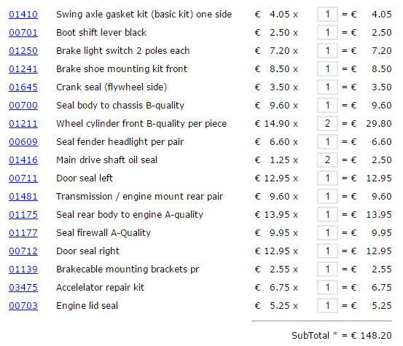This screenshot has width=403, height=346.
Task: Open part number 00609 link
Action: coord(23,142)
